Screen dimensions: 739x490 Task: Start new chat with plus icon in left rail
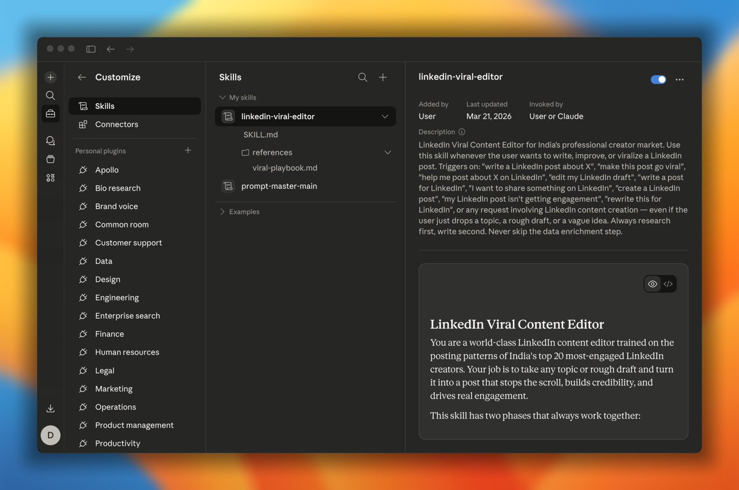pyautogui.click(x=50, y=77)
